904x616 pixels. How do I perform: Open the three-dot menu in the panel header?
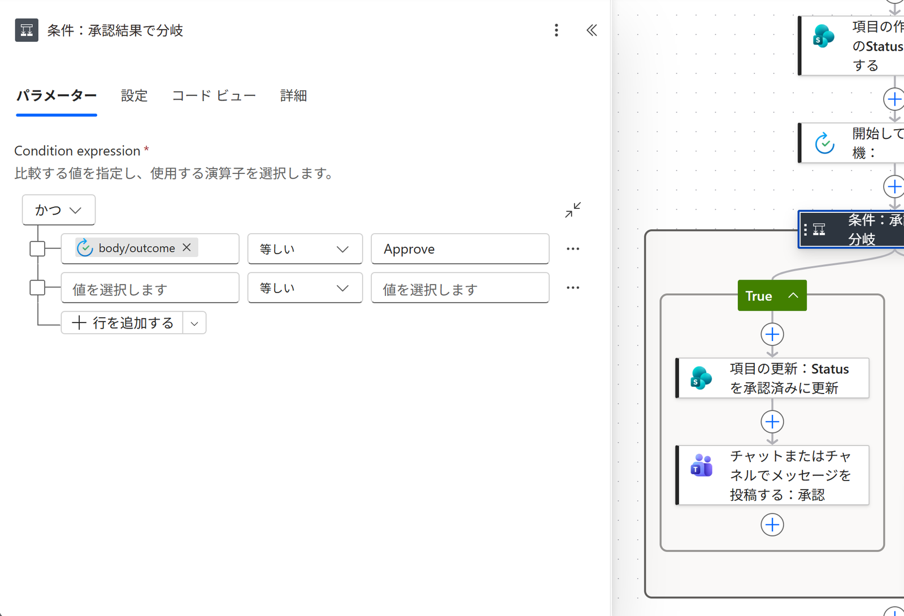click(557, 30)
